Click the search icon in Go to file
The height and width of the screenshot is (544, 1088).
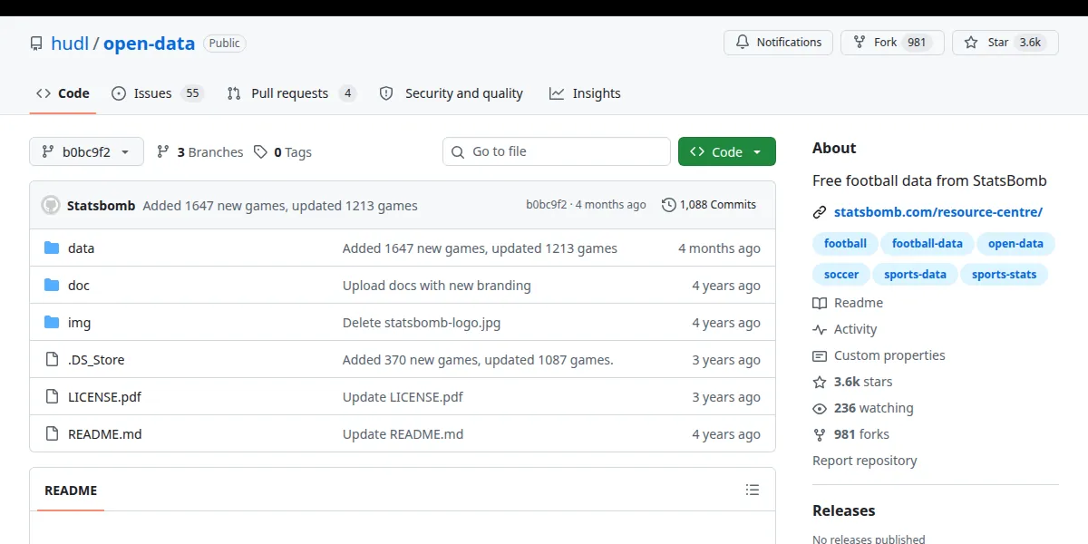click(458, 151)
